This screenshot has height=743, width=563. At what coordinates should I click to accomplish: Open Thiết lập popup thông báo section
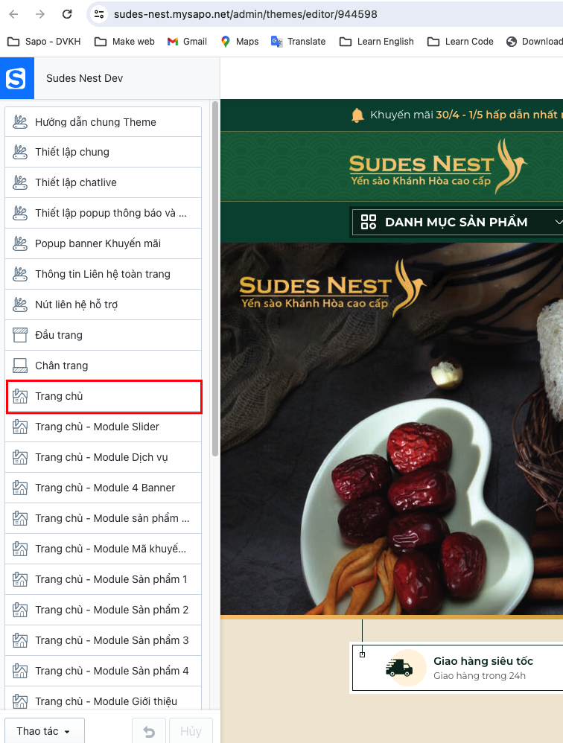(x=104, y=213)
